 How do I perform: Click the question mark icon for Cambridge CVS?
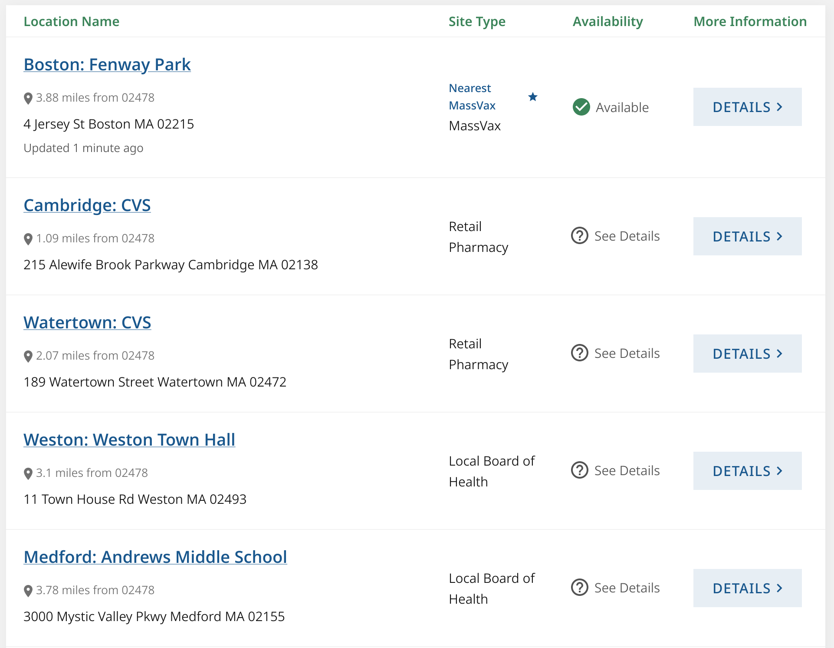click(x=579, y=236)
